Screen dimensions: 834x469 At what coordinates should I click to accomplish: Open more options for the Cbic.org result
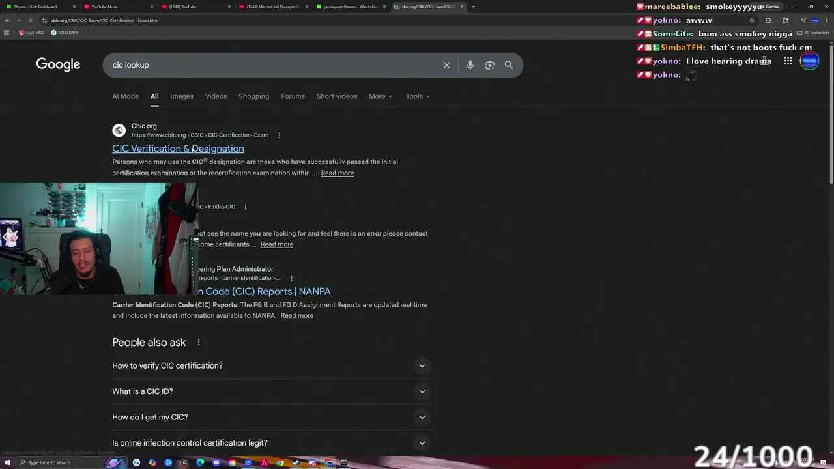[x=280, y=135]
